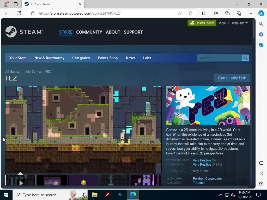Open File Explorer from the taskbar
267x200 pixels.
tap(94, 195)
